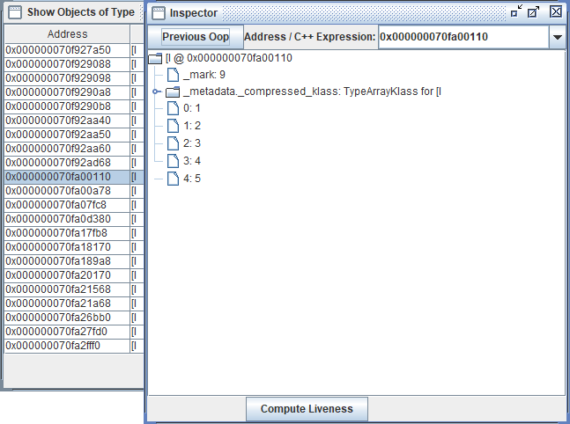Click the _mark field file icon
The image size is (570, 424).
tap(173, 75)
